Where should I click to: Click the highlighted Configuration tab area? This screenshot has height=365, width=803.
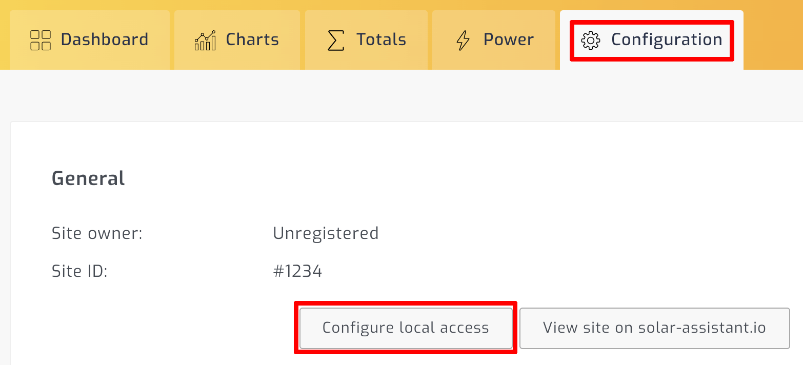click(x=651, y=39)
